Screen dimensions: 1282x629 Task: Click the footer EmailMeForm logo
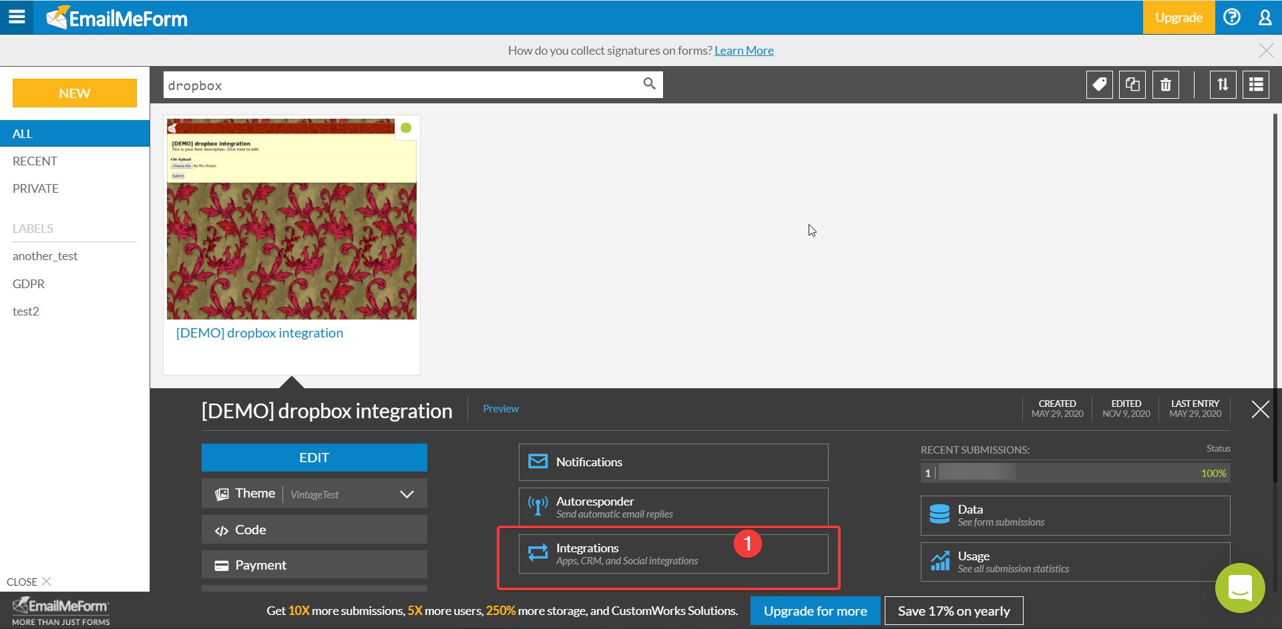61,611
